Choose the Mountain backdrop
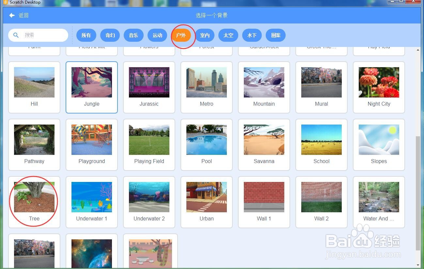Viewport: 424px width, 269px height. coord(264,87)
